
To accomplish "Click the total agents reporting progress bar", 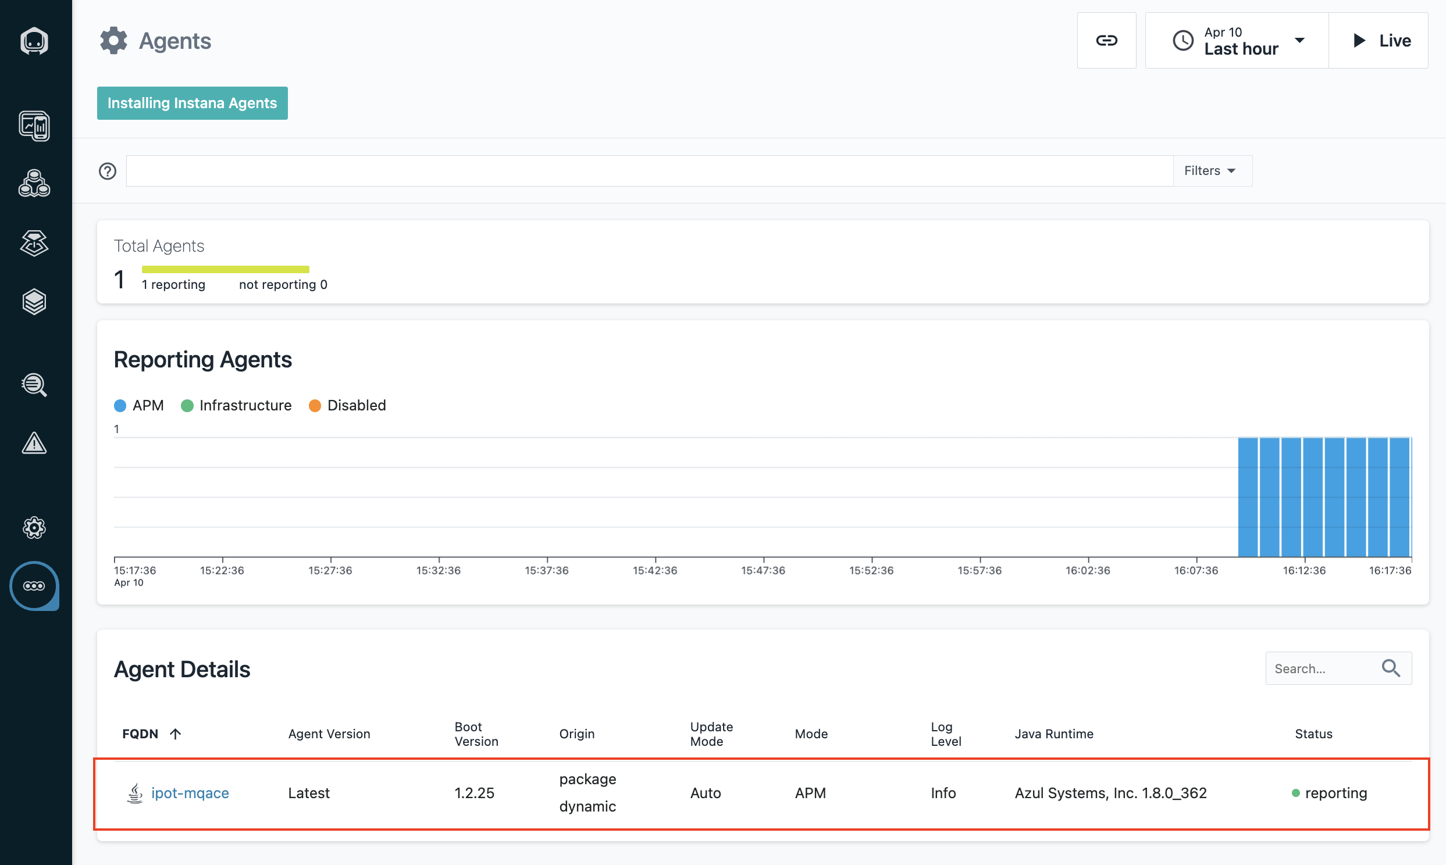I will coord(225,269).
